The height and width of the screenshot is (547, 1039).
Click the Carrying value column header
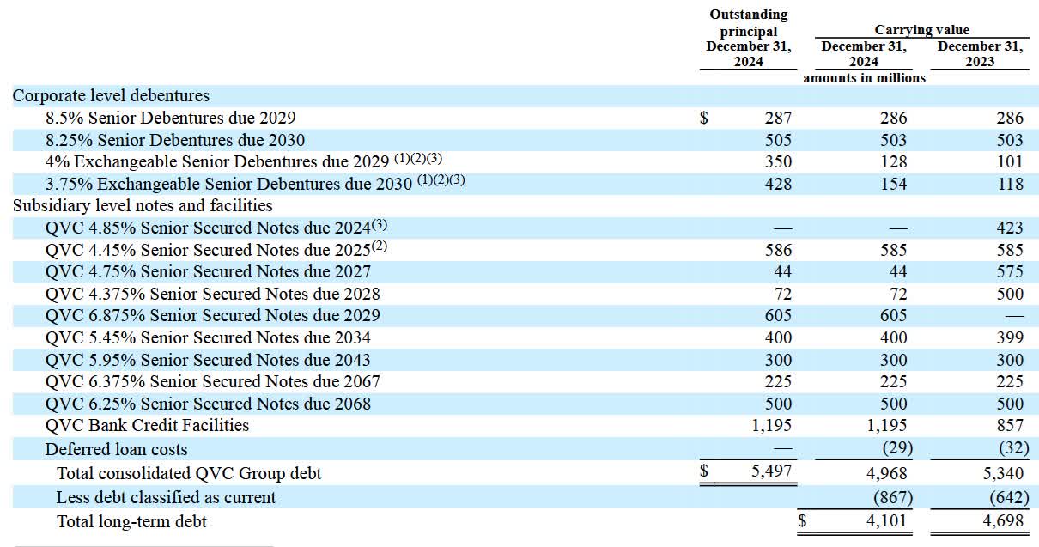pyautogui.click(x=921, y=30)
